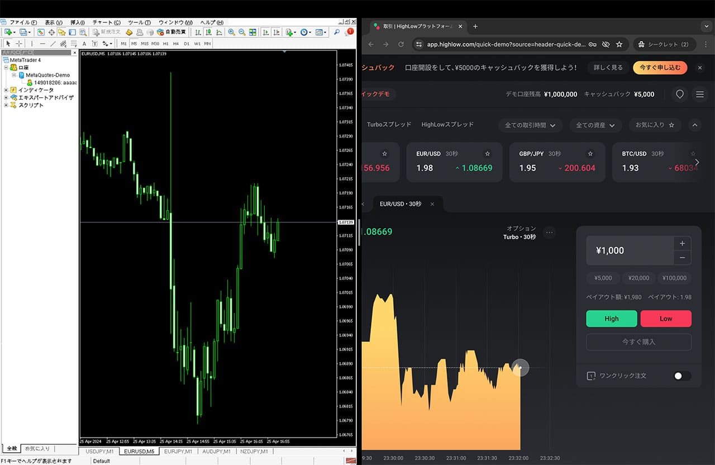Select the Fibonacci retracement tool
Viewport: 715px width, 465px height.
click(x=74, y=43)
